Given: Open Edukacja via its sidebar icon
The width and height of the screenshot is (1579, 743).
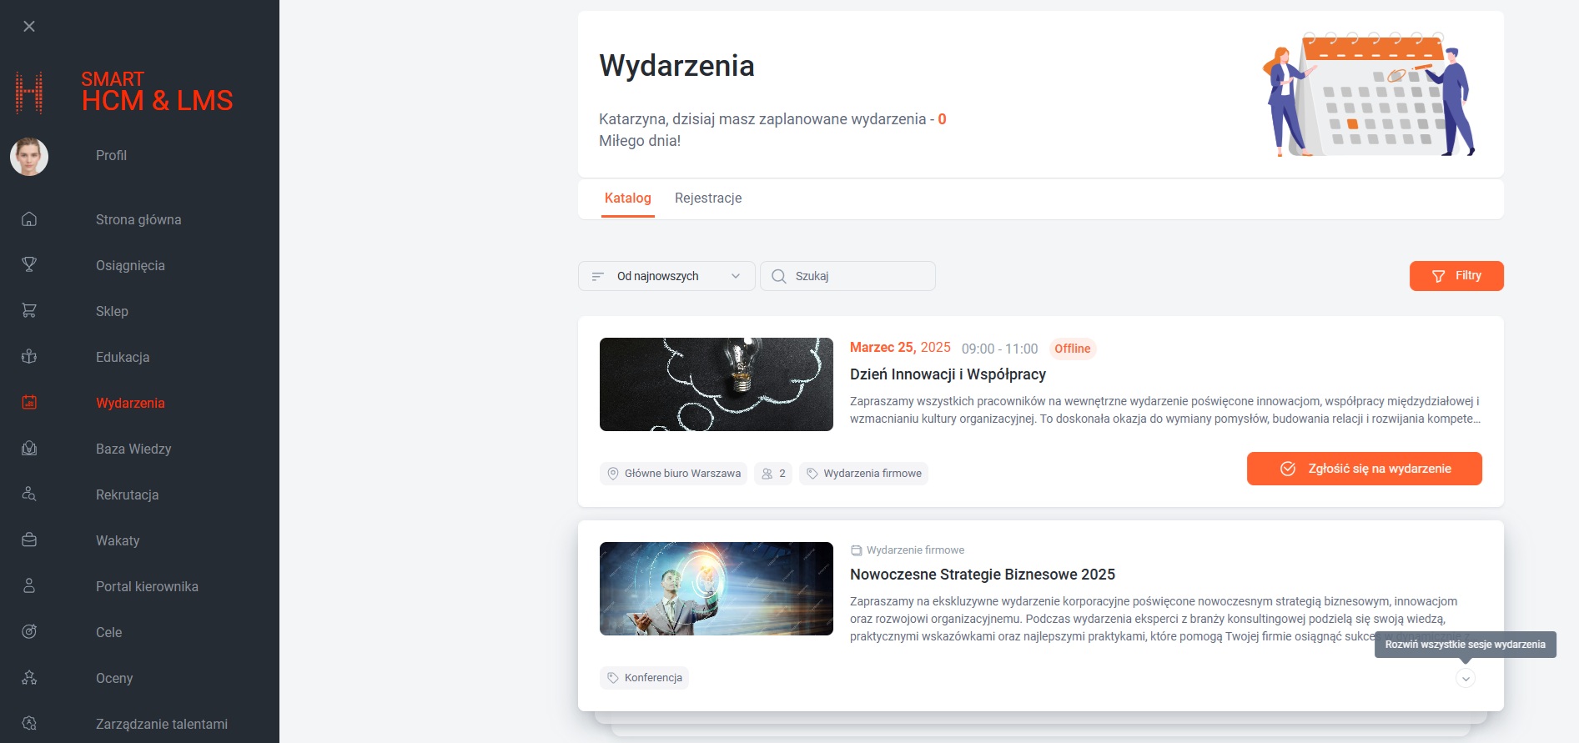Looking at the screenshot, I should pos(29,357).
